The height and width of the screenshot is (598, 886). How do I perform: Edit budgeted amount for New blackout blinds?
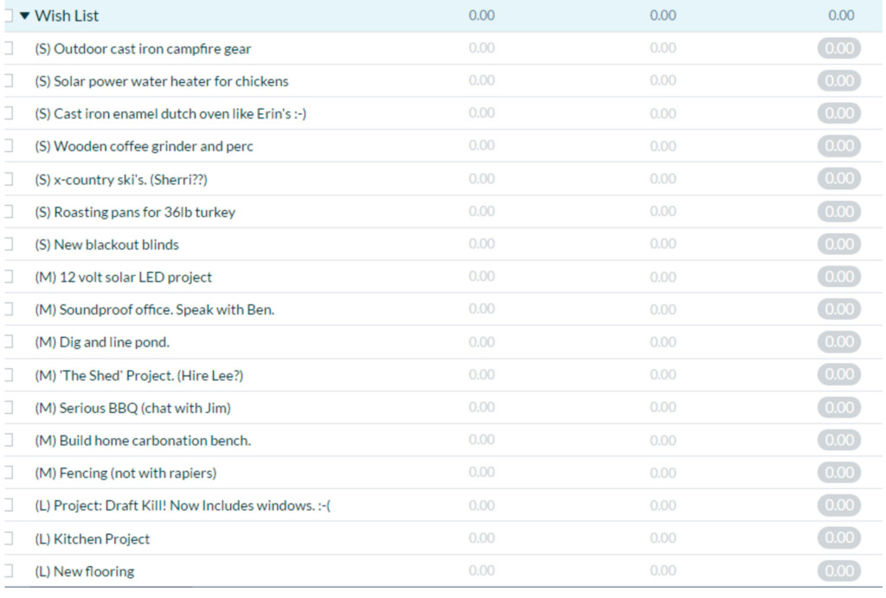tap(481, 244)
